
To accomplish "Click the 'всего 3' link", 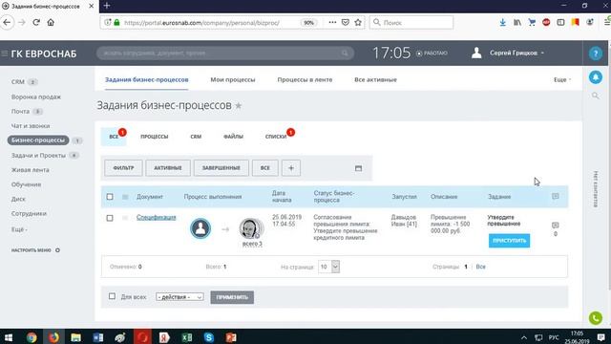I will [252, 244].
